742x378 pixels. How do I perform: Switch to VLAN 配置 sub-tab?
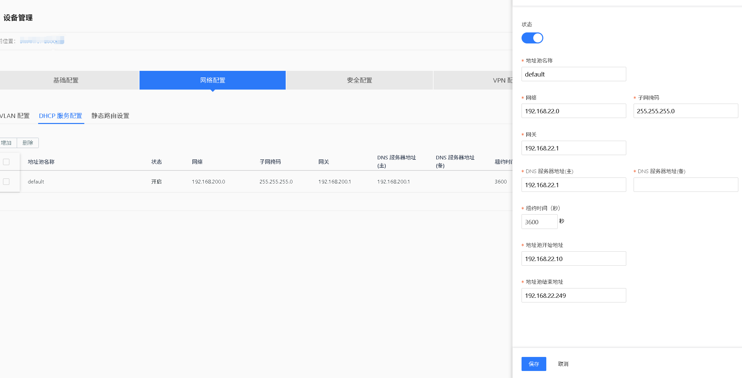(15, 116)
